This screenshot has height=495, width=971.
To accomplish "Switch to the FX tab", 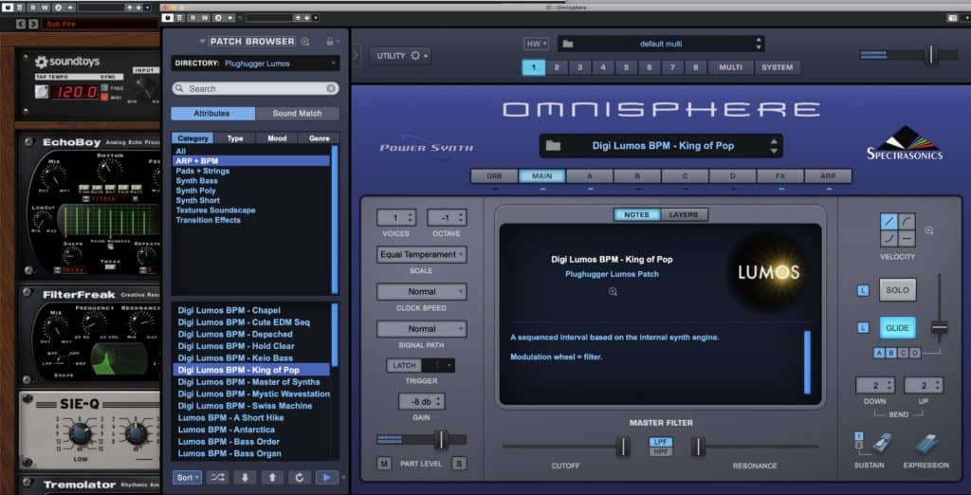I will [x=780, y=176].
